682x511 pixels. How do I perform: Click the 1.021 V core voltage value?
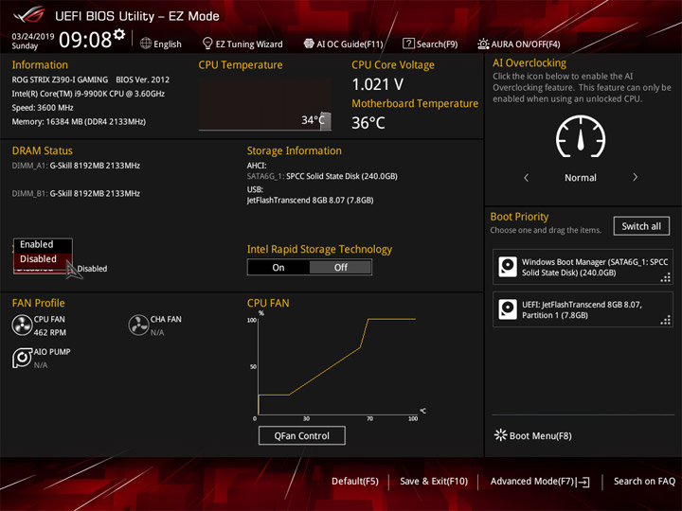(x=378, y=84)
